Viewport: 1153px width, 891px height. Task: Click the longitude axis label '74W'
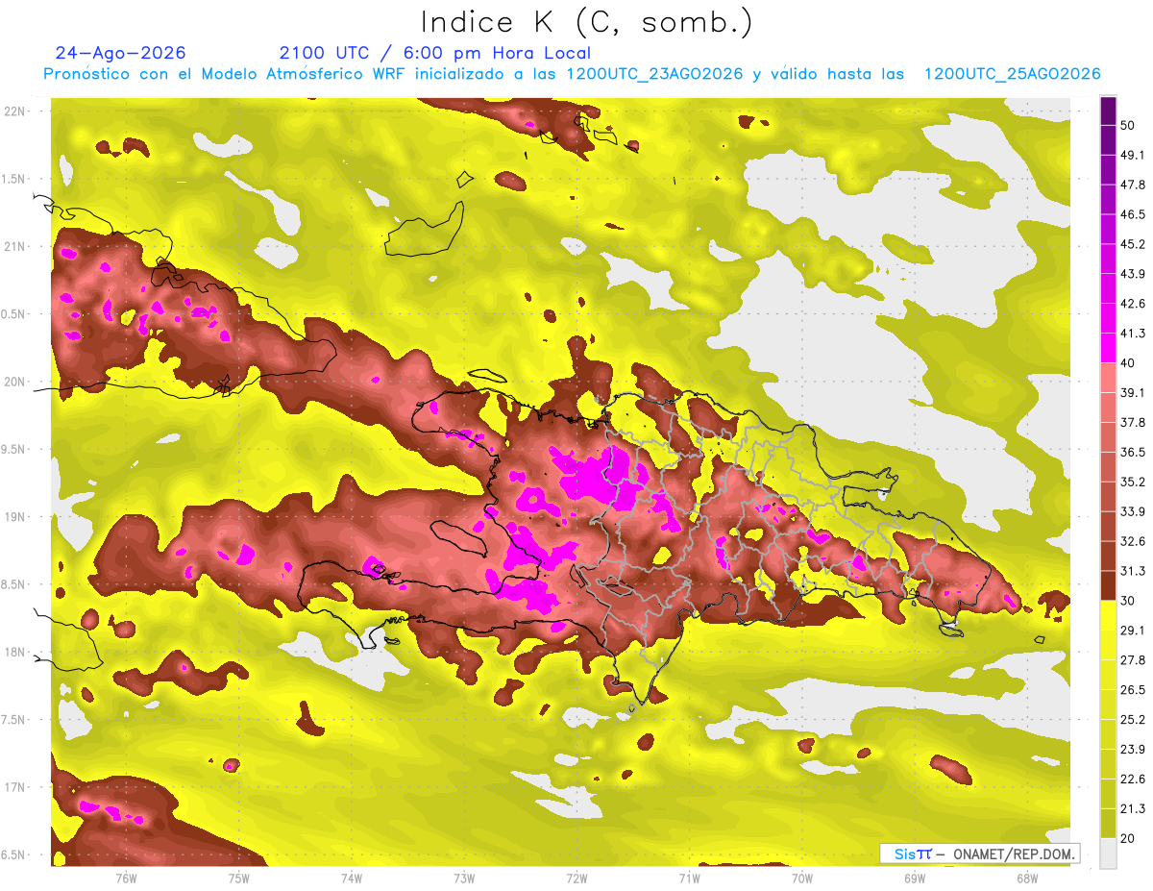pos(352,879)
